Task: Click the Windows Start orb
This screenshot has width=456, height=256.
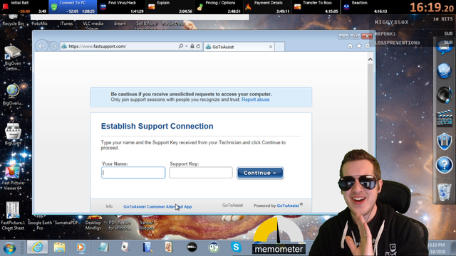Action: pos(9,248)
